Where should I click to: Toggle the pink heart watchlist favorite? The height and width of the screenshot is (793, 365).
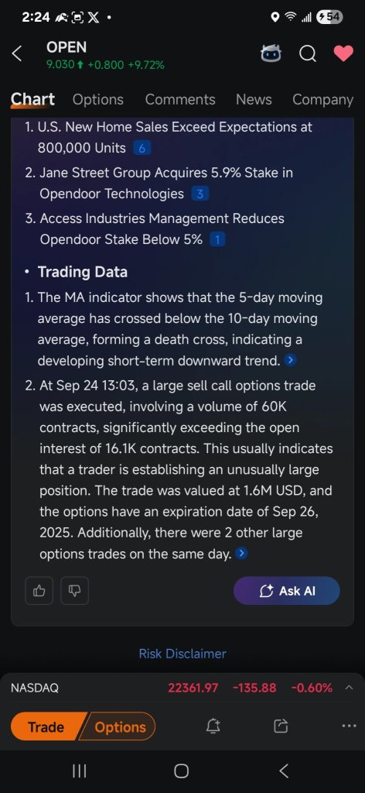coord(343,53)
